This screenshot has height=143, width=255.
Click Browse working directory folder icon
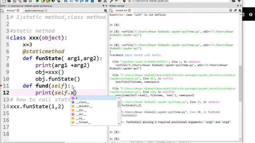point(234,1)
